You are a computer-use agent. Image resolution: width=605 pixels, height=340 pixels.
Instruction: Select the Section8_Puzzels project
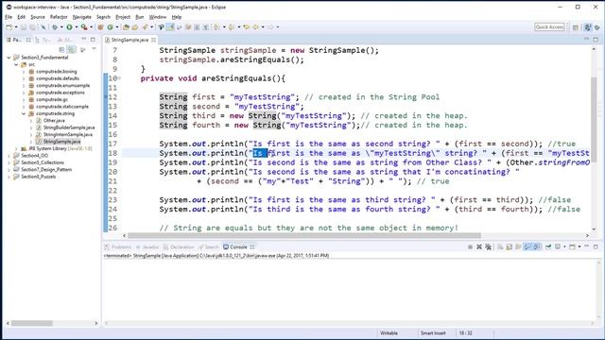(38, 177)
